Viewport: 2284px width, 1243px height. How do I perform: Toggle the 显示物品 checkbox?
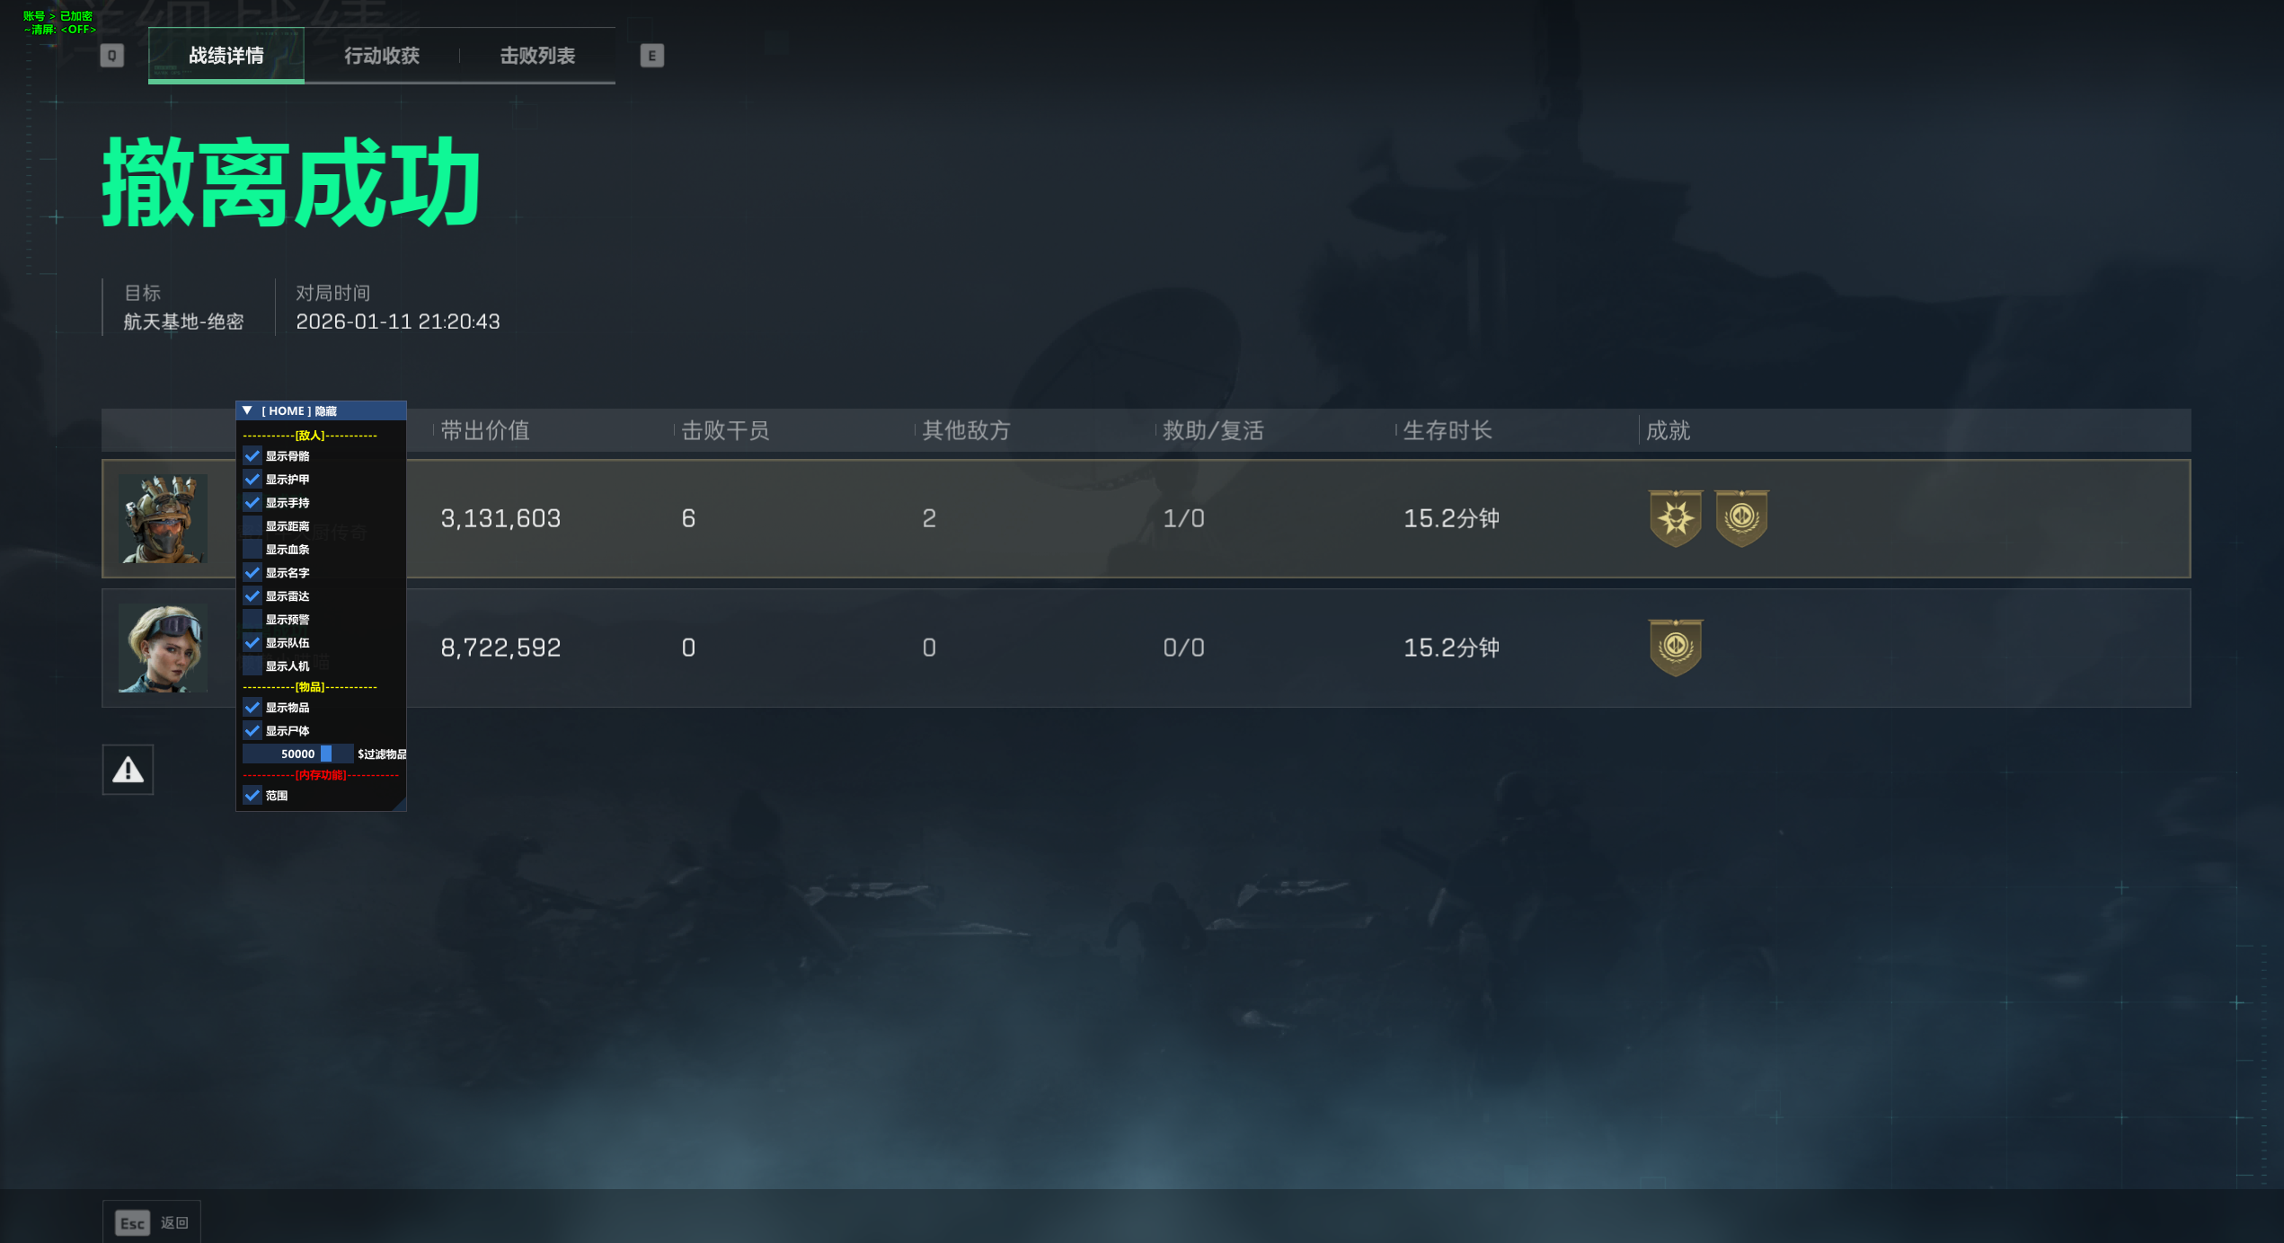pos(252,708)
